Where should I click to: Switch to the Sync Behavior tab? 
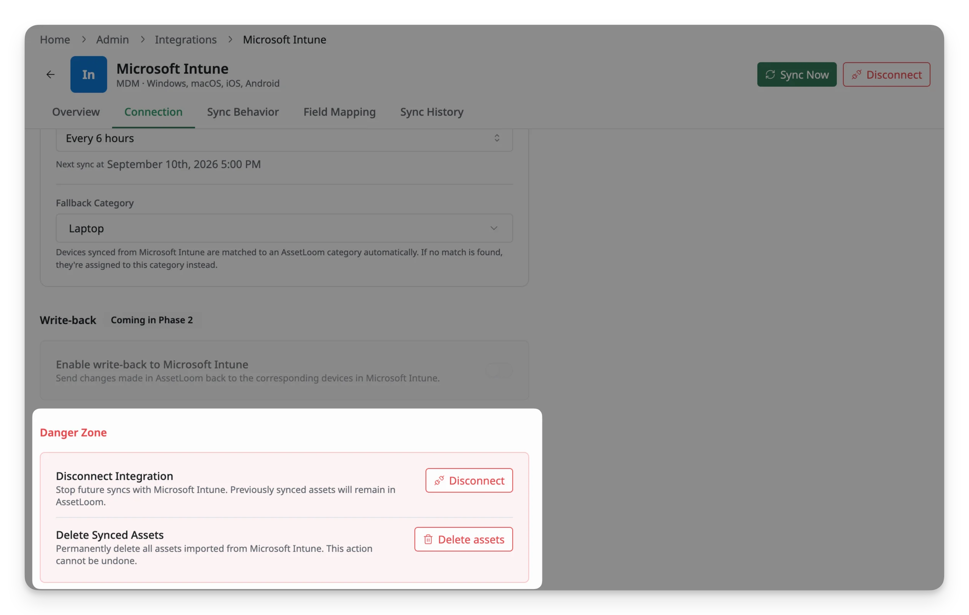[x=243, y=112]
